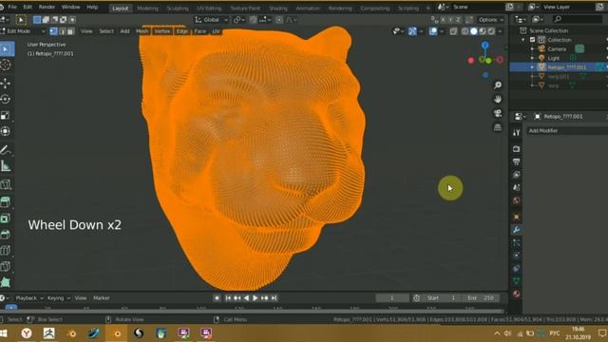Choose the Move tool
Viewport: 608px width, 342px height.
pos(6,83)
